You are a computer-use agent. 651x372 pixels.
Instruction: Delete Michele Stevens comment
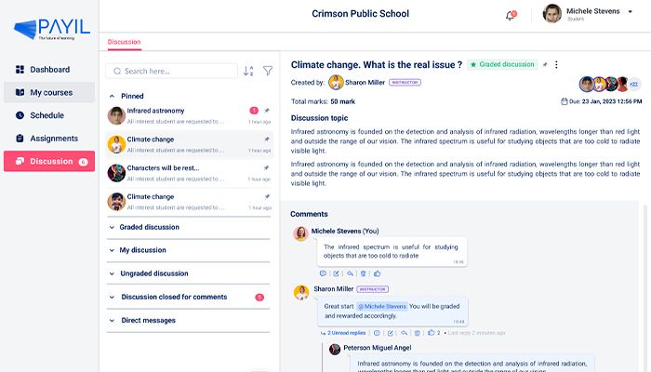click(x=364, y=273)
